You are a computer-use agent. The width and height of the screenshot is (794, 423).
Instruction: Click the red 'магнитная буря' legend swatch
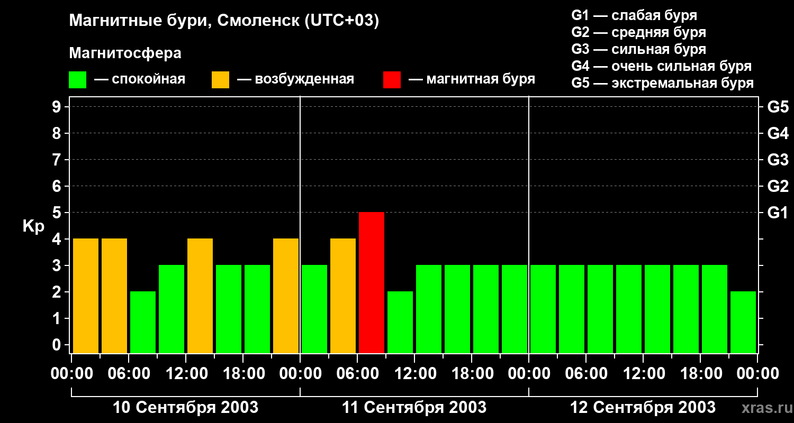point(392,80)
